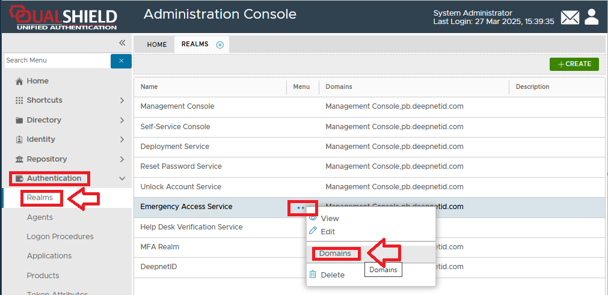Expand the Directory submenu arrow
Image resolution: width=608 pixels, height=295 pixels.
click(x=122, y=120)
